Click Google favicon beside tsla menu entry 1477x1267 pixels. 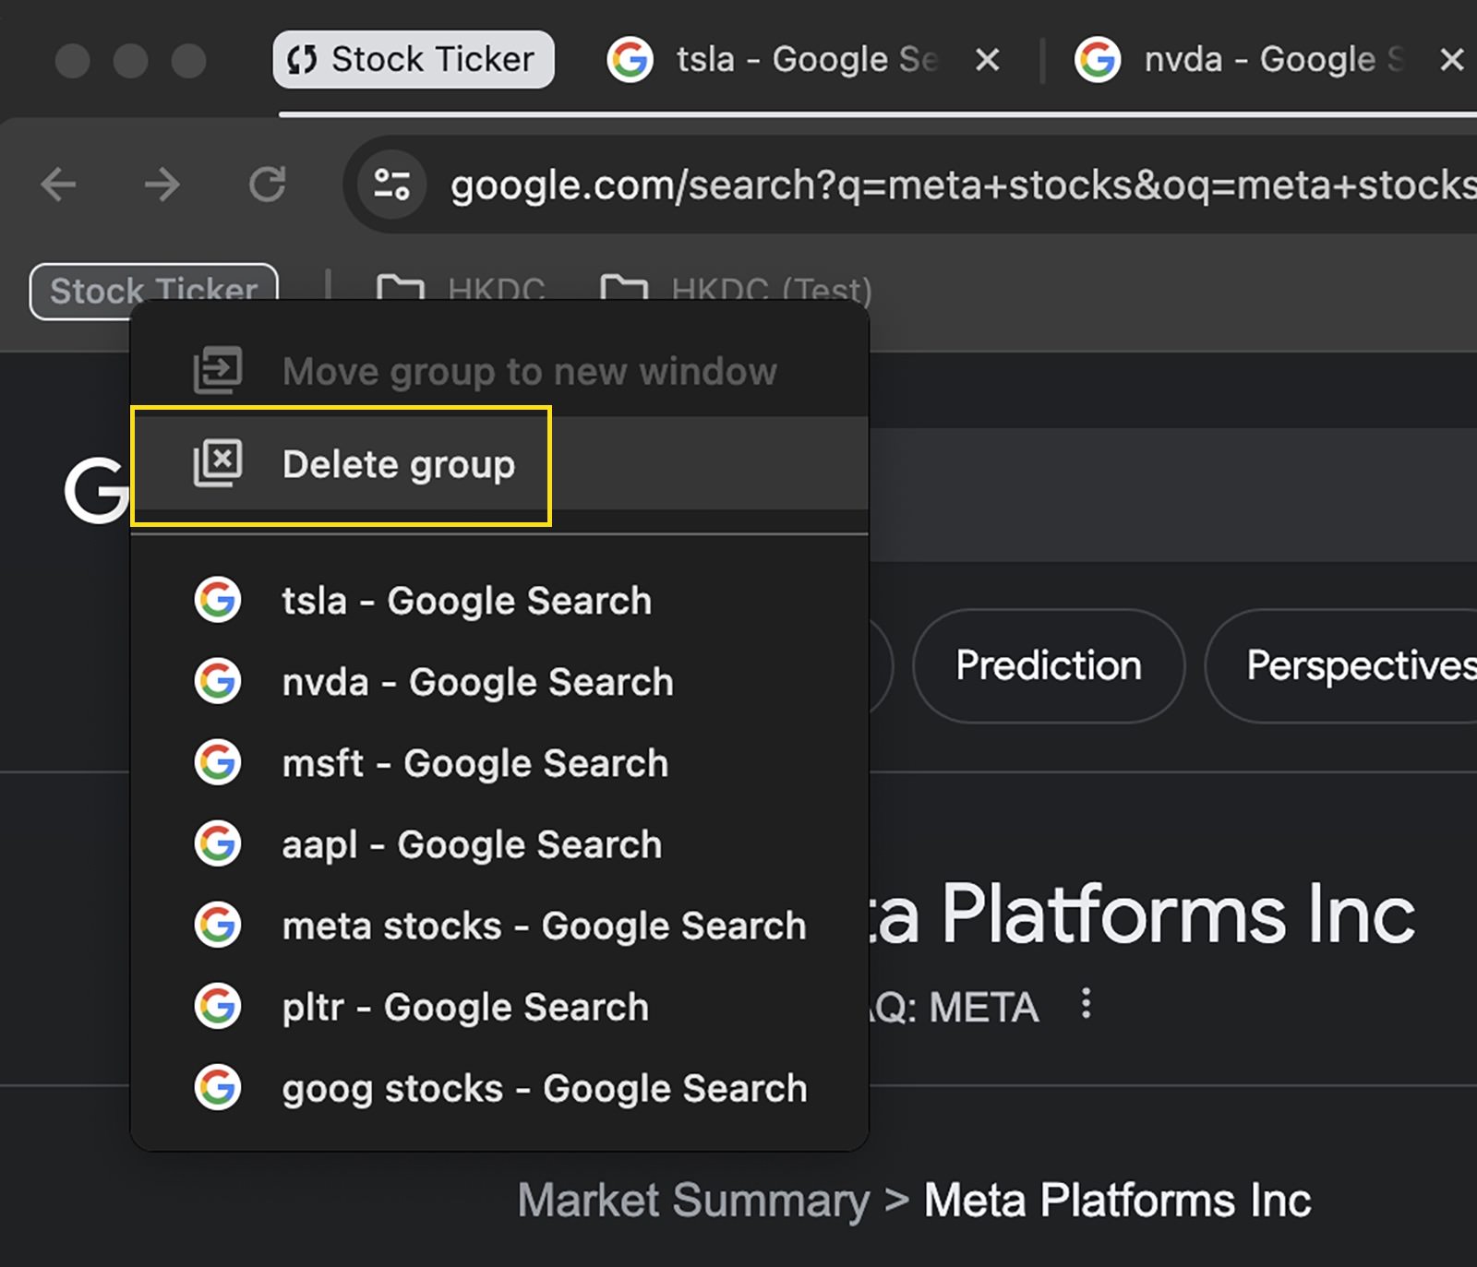218,600
